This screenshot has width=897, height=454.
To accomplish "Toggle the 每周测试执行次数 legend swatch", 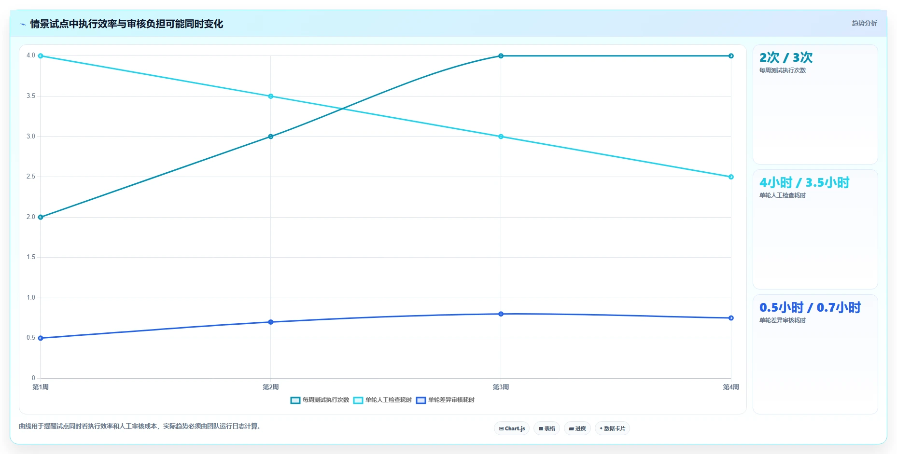I will pyautogui.click(x=295, y=400).
